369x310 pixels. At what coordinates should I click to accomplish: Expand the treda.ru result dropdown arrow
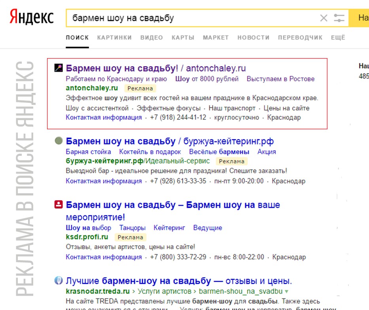[x=286, y=292]
